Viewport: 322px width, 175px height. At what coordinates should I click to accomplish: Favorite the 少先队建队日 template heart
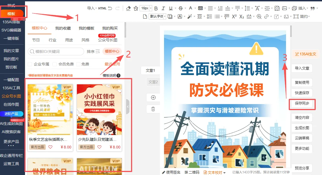coord(99,147)
